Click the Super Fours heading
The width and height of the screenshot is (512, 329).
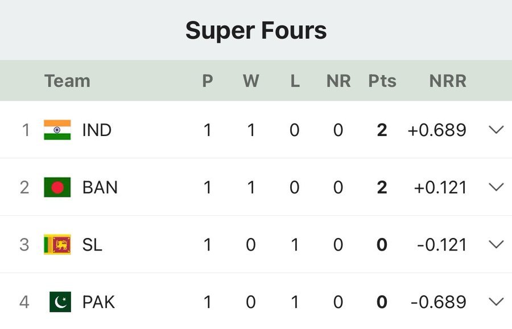[x=256, y=30]
